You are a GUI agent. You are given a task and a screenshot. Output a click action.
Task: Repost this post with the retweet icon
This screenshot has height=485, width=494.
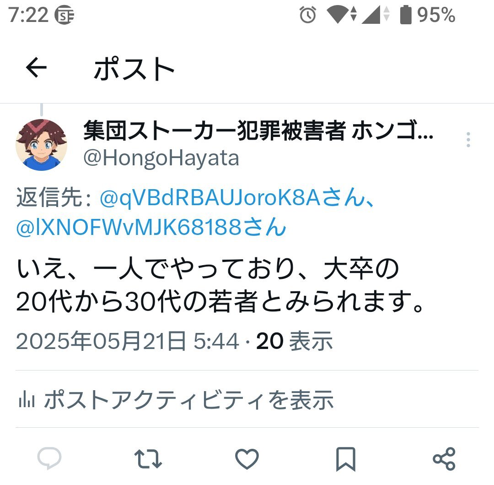(x=148, y=459)
